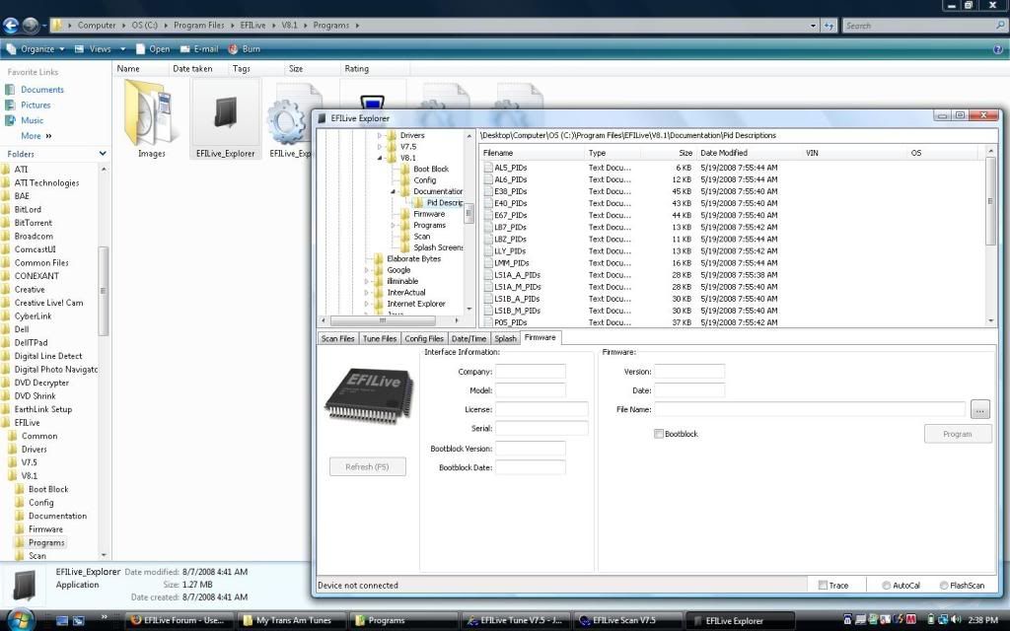The height and width of the screenshot is (631, 1010).
Task: Open Windows Help with the question mark icon
Action: pyautogui.click(x=998, y=49)
